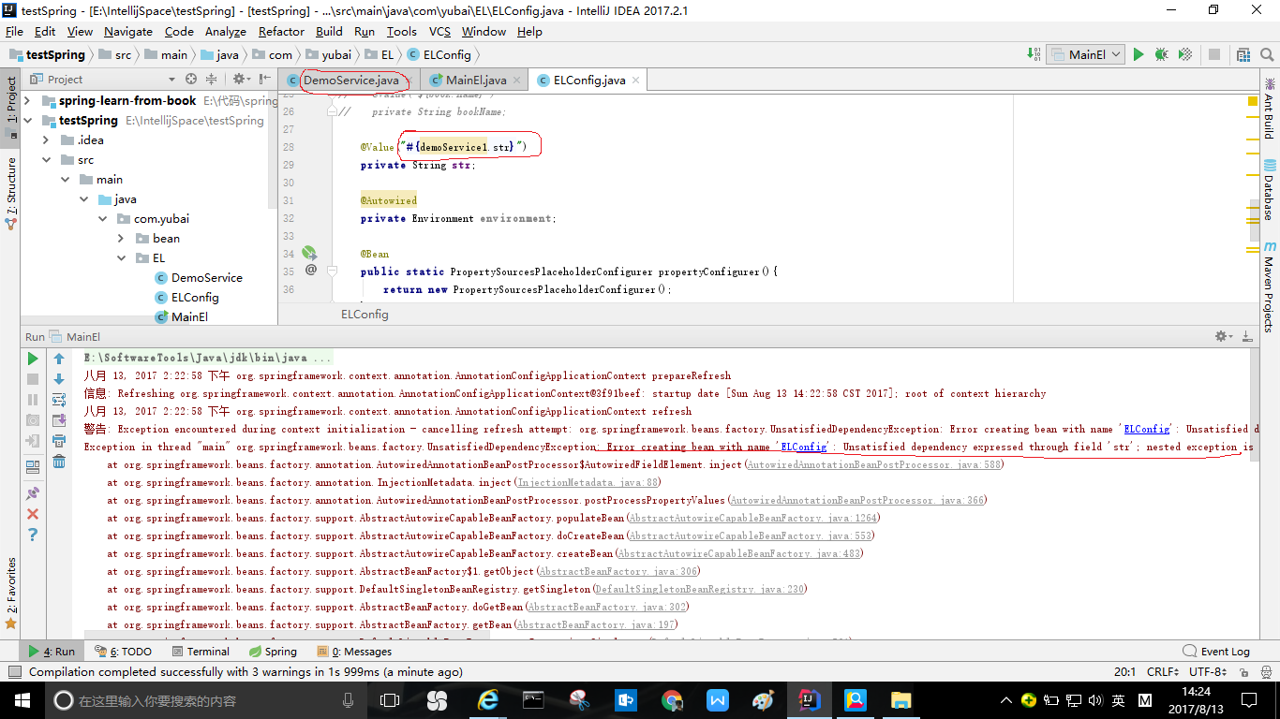Clear all console output with trash icon
This screenshot has height=719, width=1280.
point(59,462)
